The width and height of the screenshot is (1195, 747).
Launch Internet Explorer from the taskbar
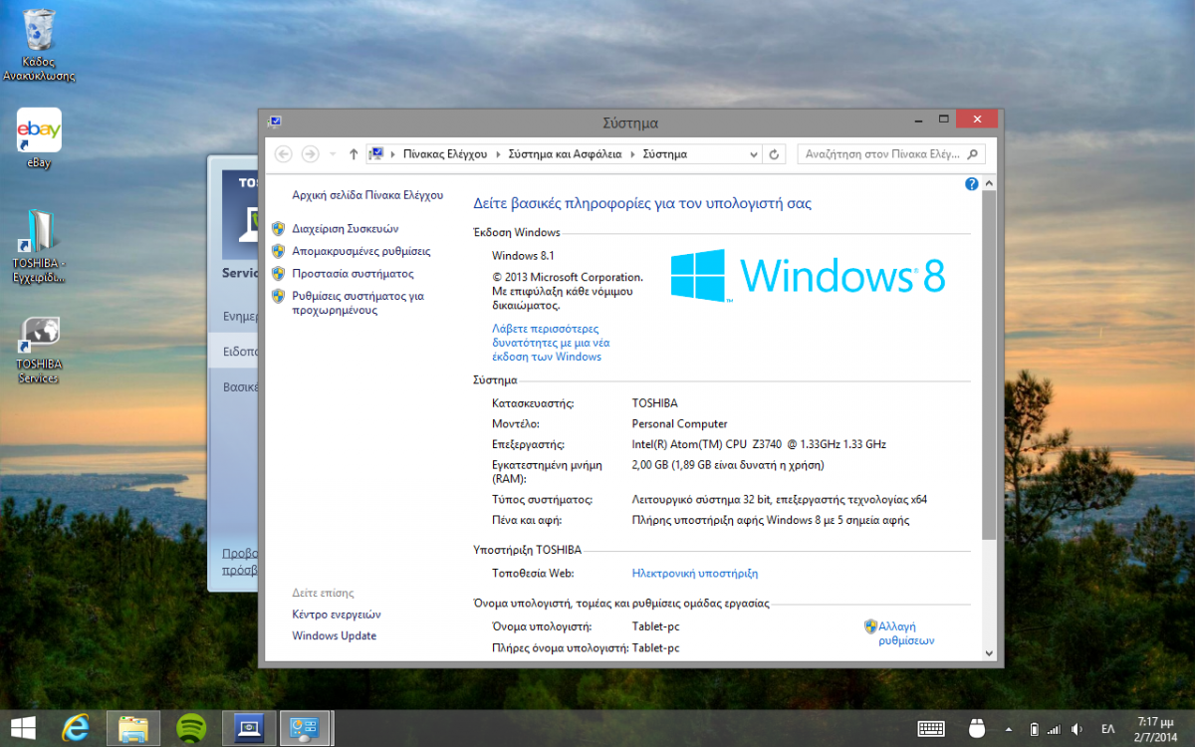76,728
